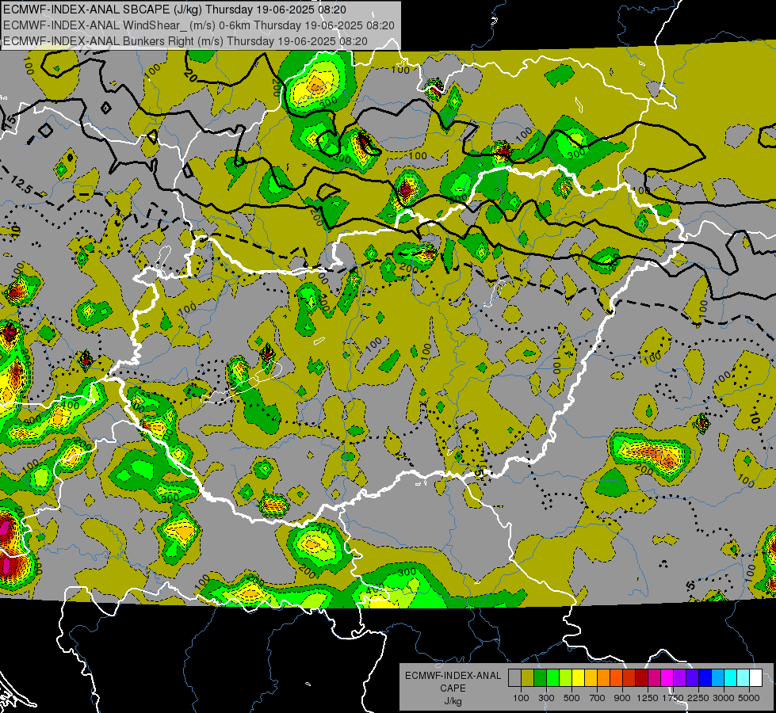Click the olive swatch in the CAPE legend
The image size is (776, 713).
[x=528, y=678]
